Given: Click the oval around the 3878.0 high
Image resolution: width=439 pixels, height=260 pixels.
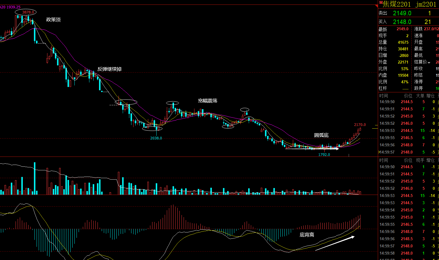Looking at the screenshot, I should 26,12.
